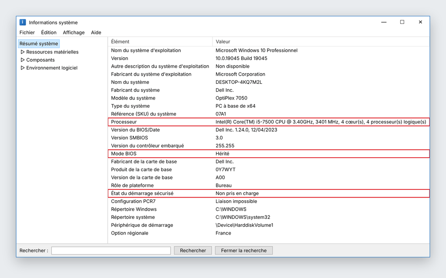Image resolution: width=446 pixels, height=278 pixels.
Task: Click the DESKTOP-4KQ7M2L value
Action: coord(239,82)
